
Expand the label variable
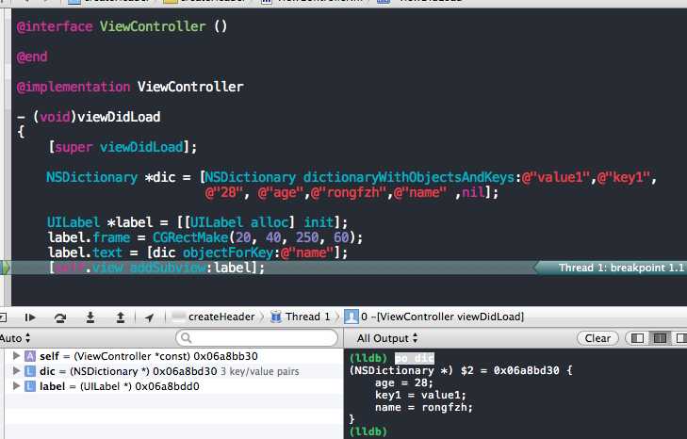(x=16, y=386)
